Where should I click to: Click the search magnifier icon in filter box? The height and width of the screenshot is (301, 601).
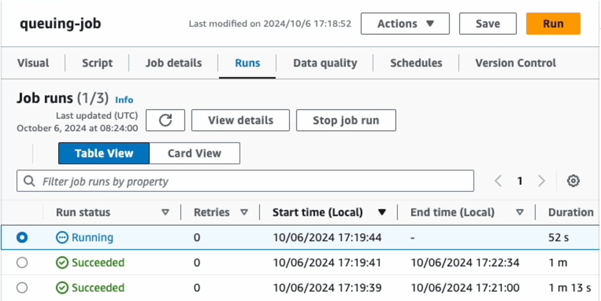tap(29, 181)
